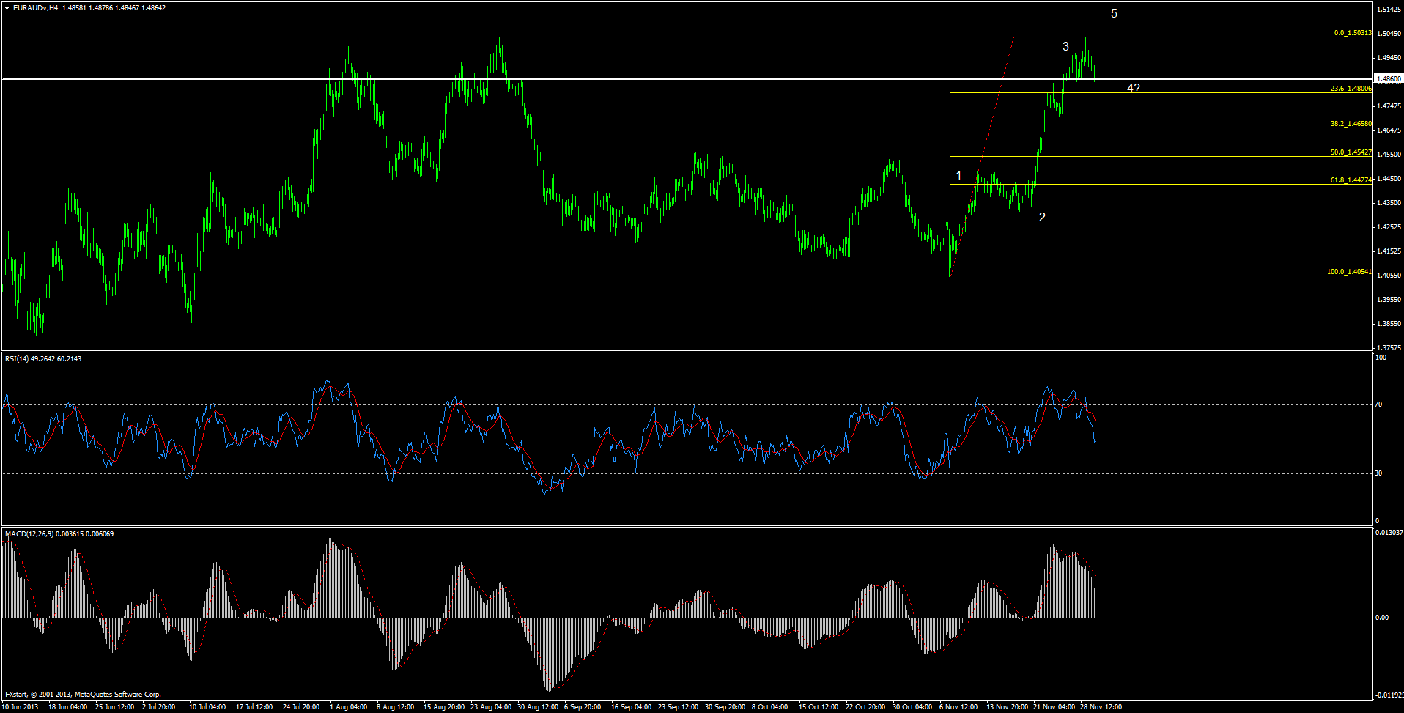Click the MACD(12,26,9) indicator label

[59, 534]
